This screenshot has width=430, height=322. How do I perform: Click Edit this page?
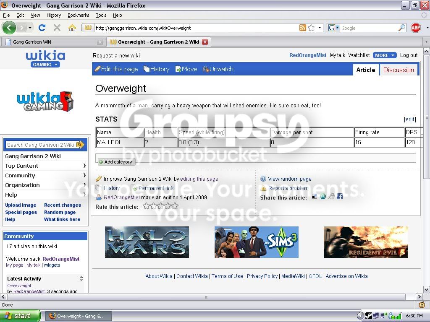point(117,69)
